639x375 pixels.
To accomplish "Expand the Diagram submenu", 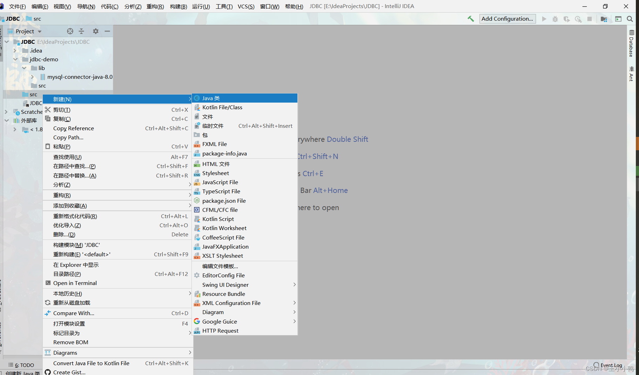I will 245,312.
